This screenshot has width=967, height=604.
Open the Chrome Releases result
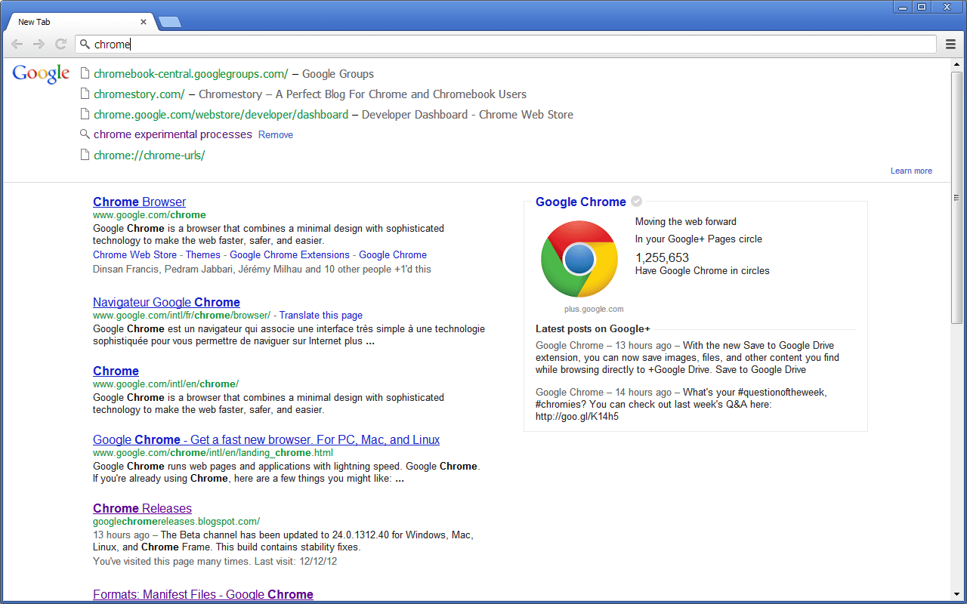pyautogui.click(x=142, y=508)
